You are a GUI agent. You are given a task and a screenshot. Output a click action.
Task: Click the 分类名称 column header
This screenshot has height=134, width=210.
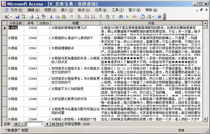tap(16, 23)
